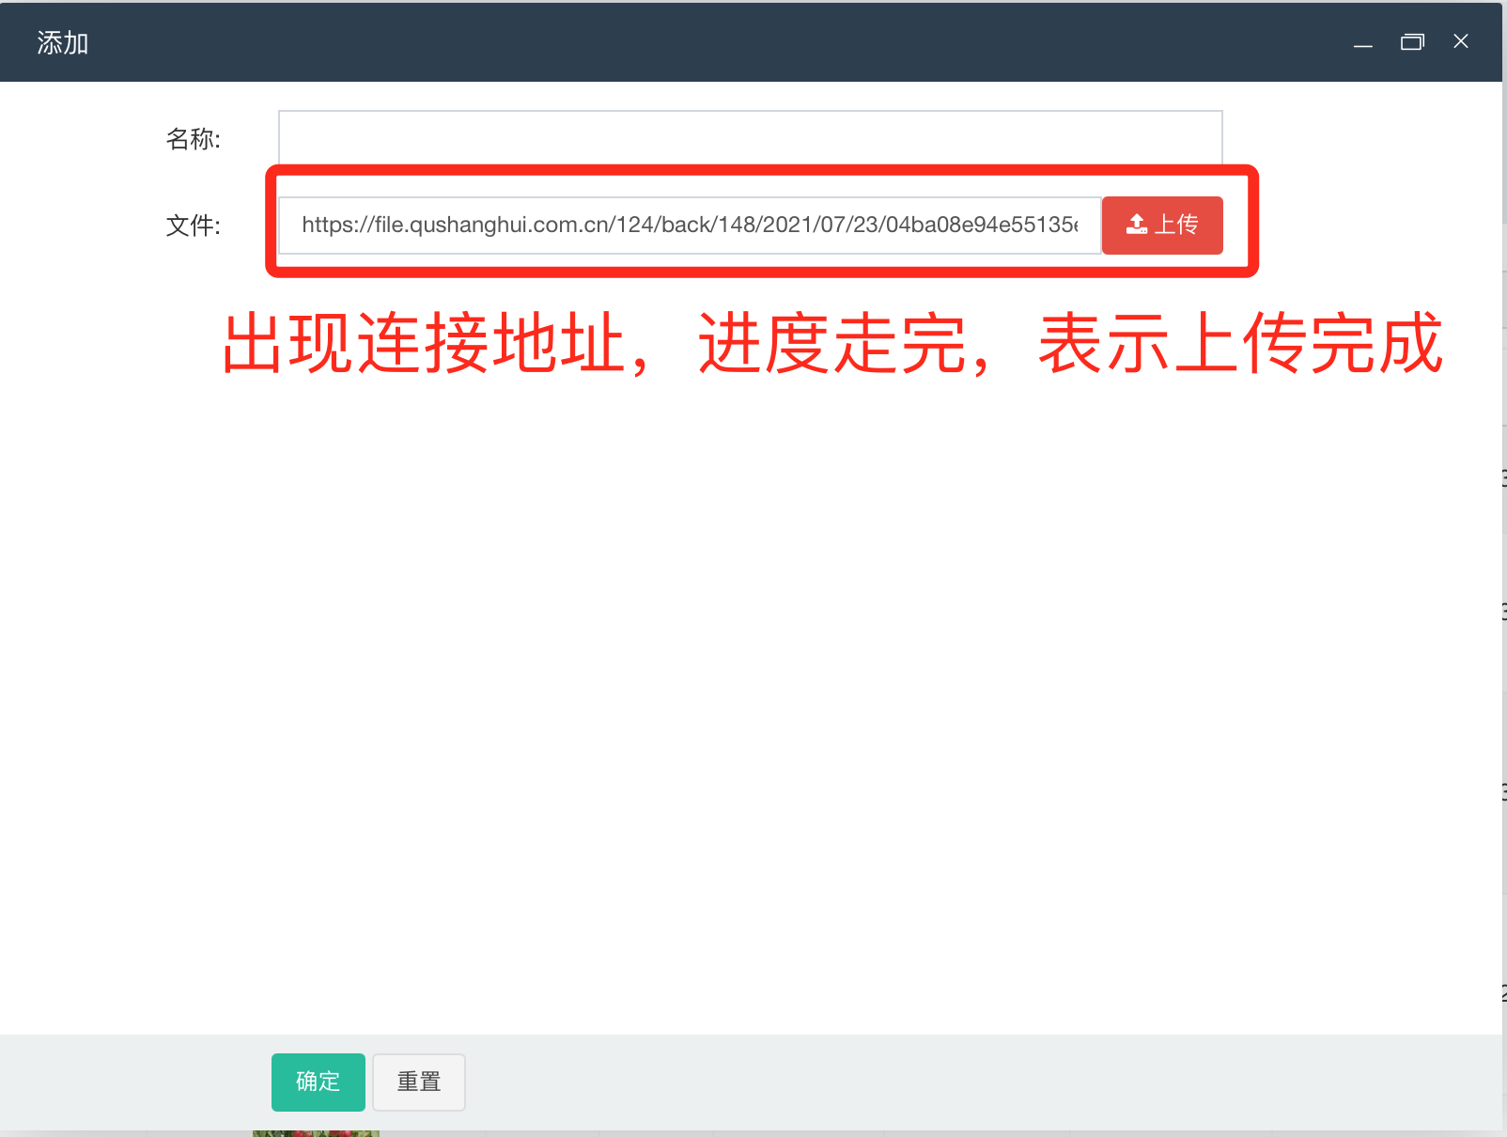Click the 添加 title text

63,43
